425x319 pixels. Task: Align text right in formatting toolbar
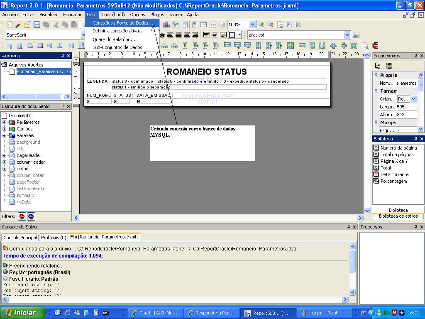coord(195,35)
